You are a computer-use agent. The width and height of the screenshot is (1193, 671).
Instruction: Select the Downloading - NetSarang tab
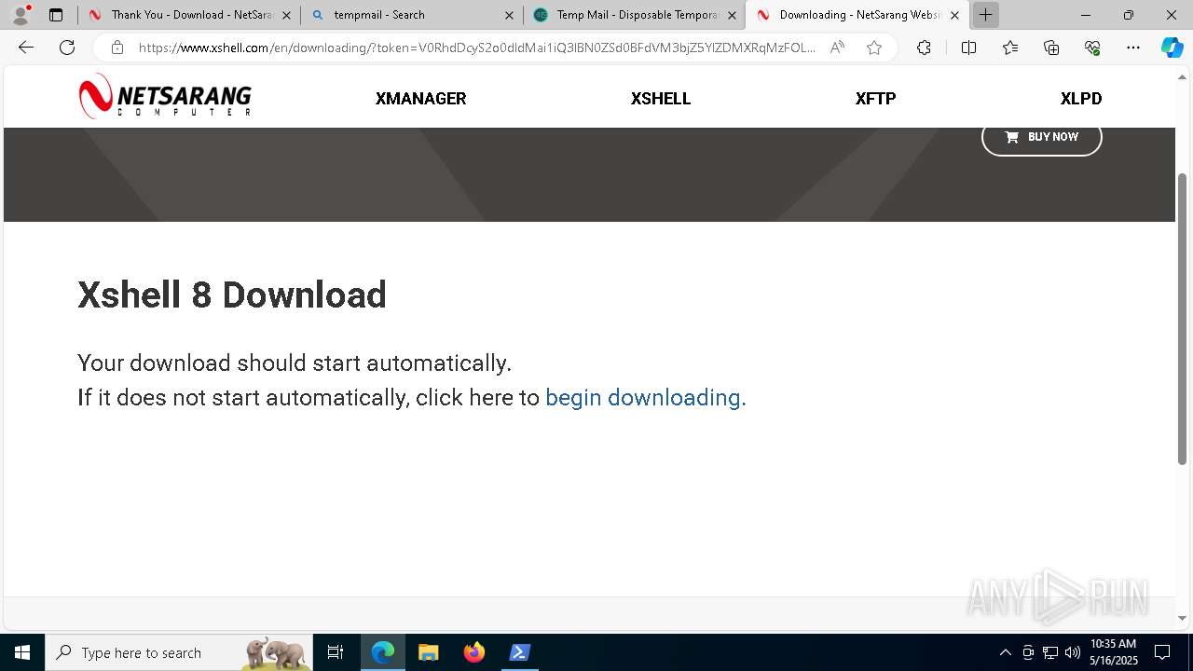[857, 15]
